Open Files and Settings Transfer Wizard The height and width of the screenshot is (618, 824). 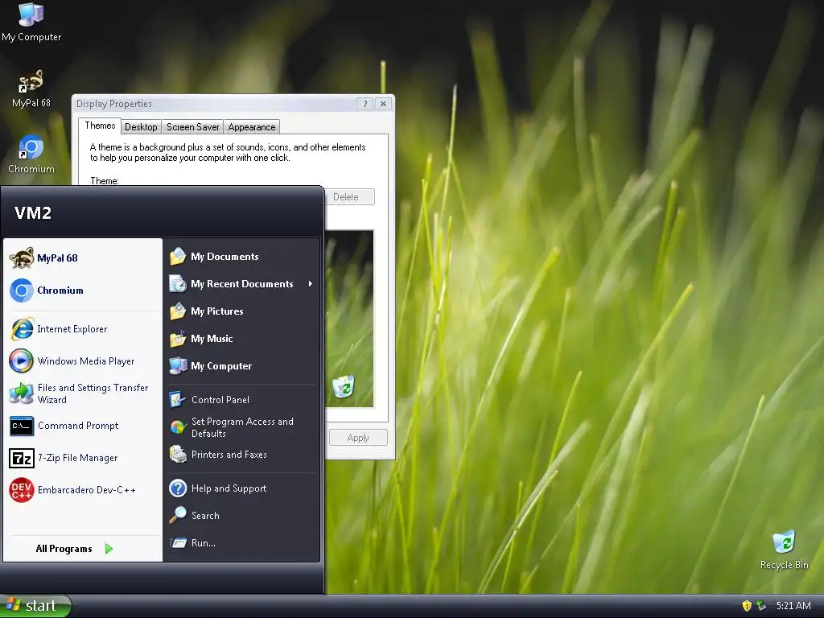[x=83, y=393]
